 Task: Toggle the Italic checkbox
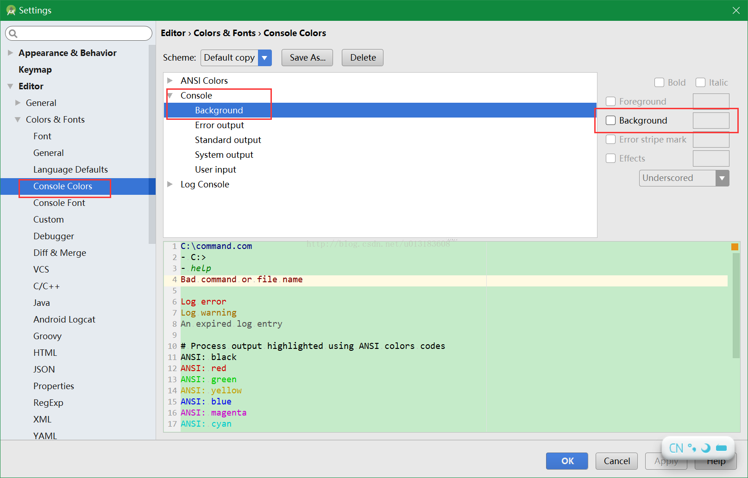click(x=700, y=82)
